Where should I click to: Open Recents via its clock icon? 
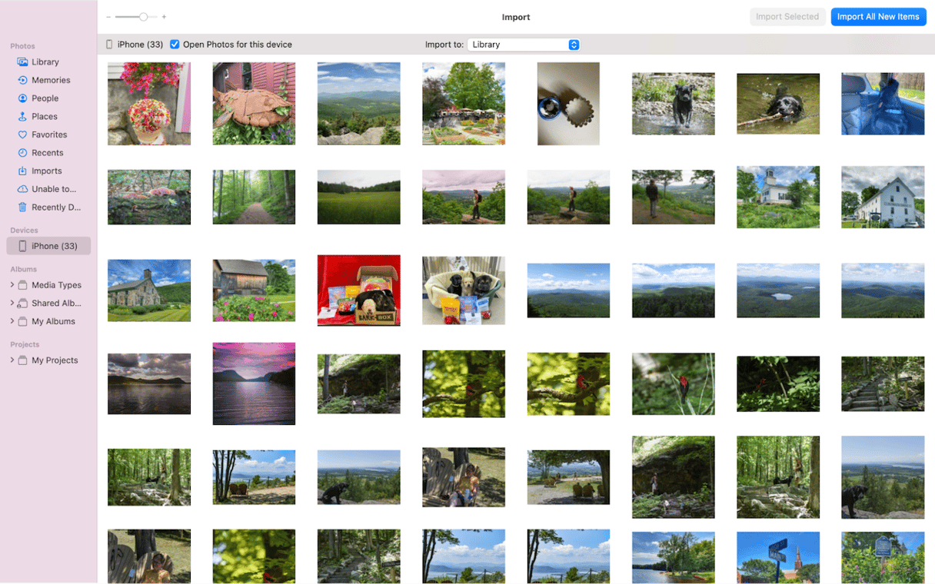23,153
